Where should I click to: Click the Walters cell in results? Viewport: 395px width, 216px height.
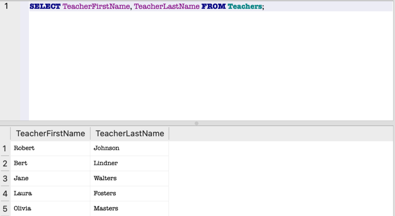click(x=105, y=178)
